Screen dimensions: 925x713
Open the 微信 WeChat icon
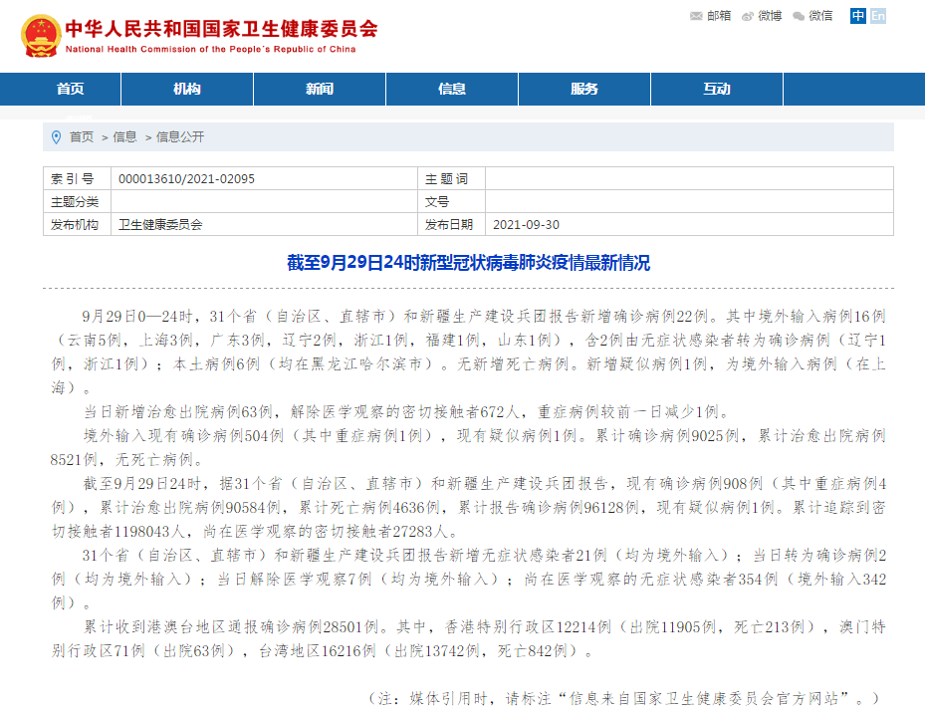[799, 16]
